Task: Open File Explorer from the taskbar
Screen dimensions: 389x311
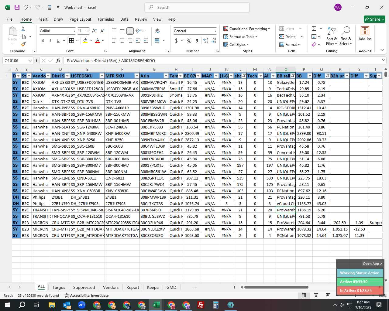Action: point(52,305)
